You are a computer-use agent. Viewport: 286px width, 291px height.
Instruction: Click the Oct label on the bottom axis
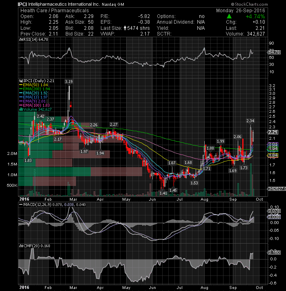(x=259, y=288)
